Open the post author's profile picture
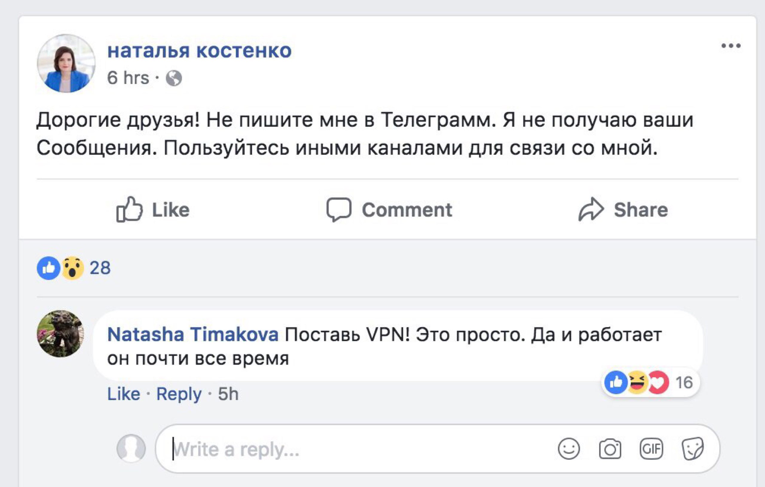Viewport: 765px width, 487px height. click(x=66, y=64)
